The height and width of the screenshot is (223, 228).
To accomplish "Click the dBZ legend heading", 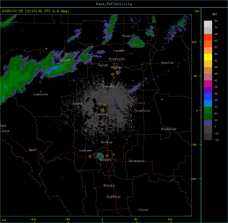I will coord(214,14).
